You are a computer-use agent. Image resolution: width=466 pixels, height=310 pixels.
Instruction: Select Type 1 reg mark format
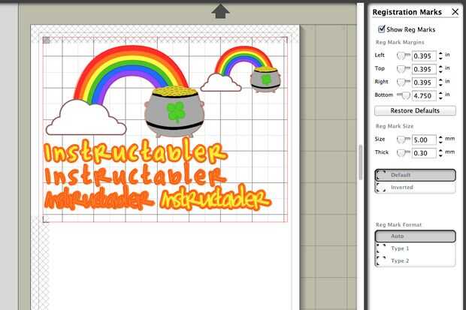(415, 248)
